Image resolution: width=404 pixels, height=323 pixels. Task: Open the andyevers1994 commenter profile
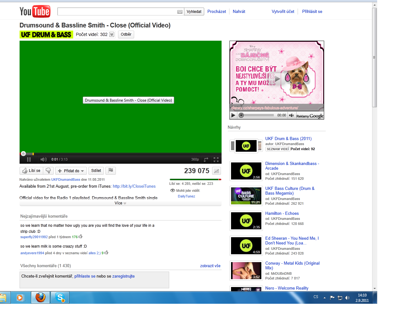click(32, 253)
